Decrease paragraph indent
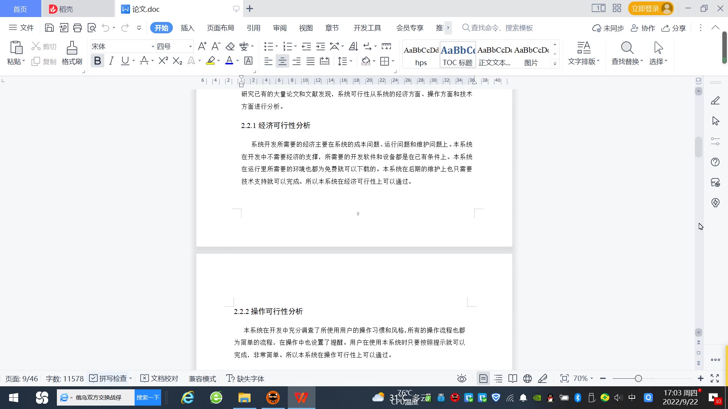 tap(306, 46)
